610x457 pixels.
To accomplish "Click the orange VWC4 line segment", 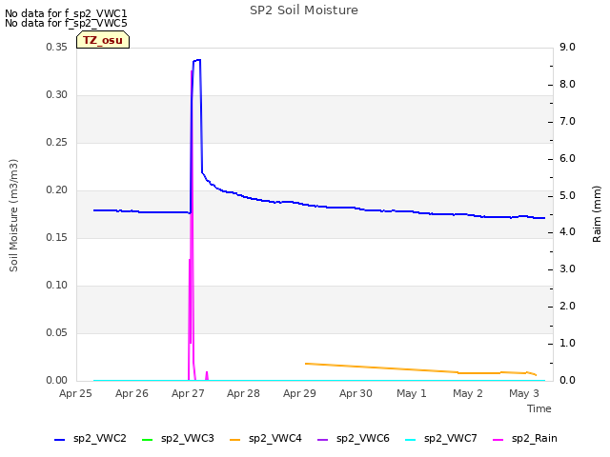I will point(421,369).
